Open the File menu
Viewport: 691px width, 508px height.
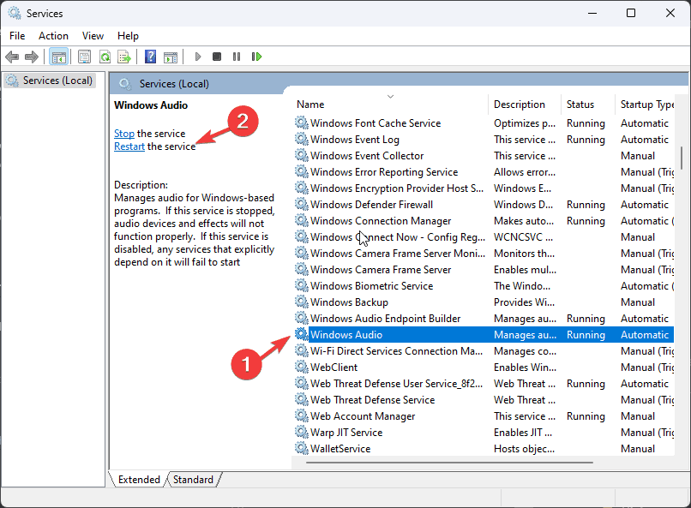(17, 36)
